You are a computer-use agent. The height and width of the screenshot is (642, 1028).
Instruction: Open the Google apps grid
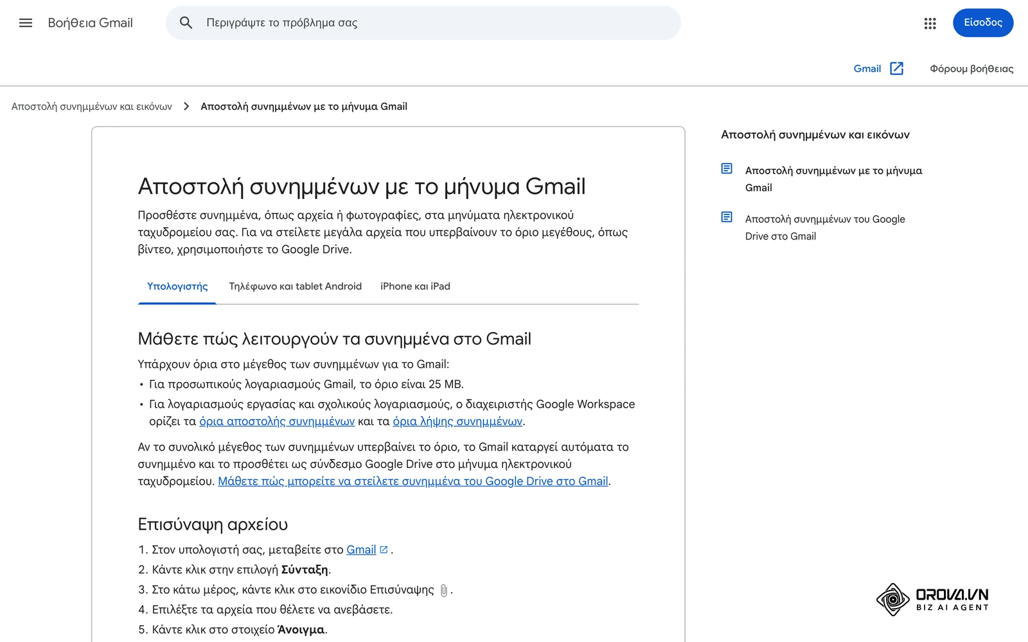pos(930,23)
